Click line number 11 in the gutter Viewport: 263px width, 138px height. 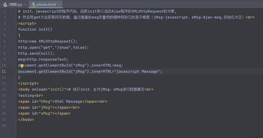click(x=4, y=71)
